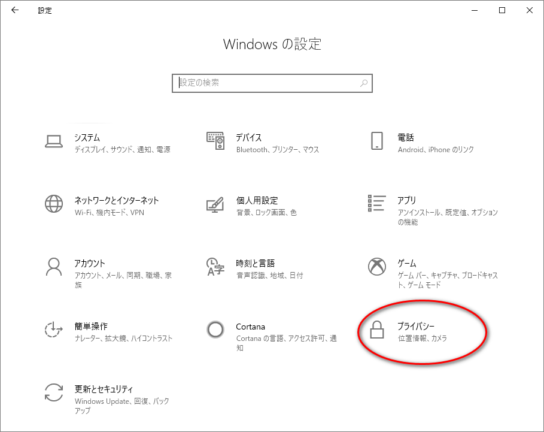Click the システム laptop icon
This screenshot has height=432, width=544.
pos(54,141)
